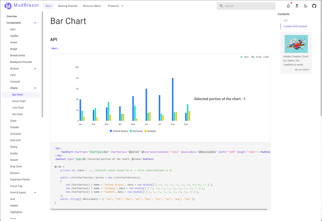Expand the Form & Inputs group
This screenshot has width=322, height=221.
pos(35,193)
